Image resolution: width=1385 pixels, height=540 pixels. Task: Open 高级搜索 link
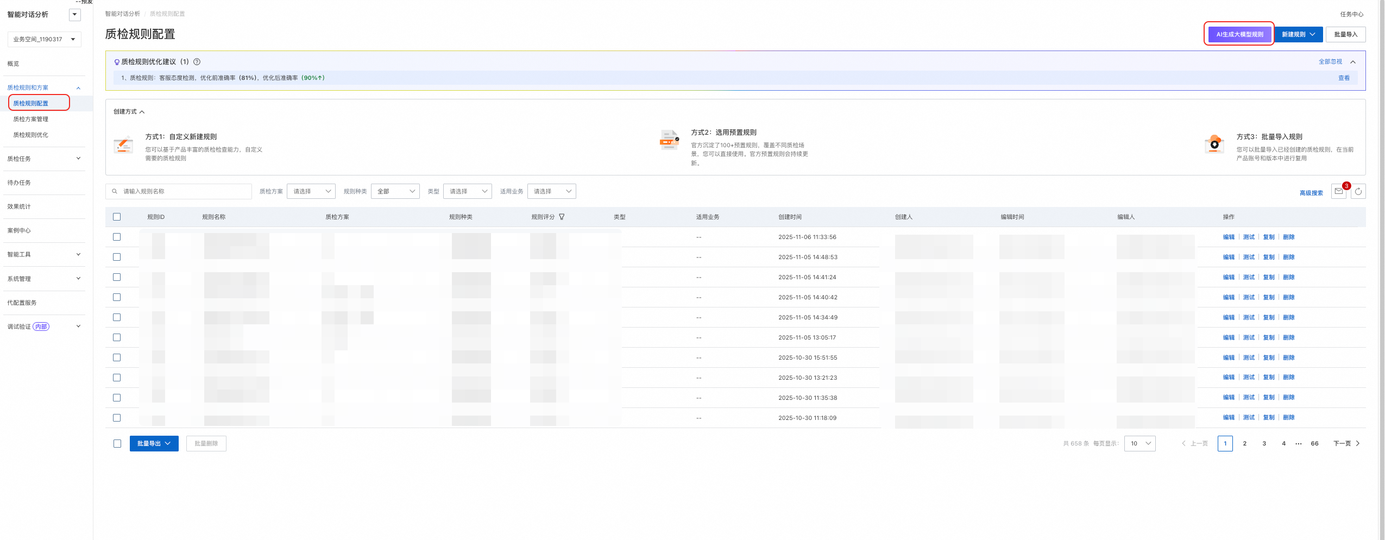click(x=1311, y=193)
